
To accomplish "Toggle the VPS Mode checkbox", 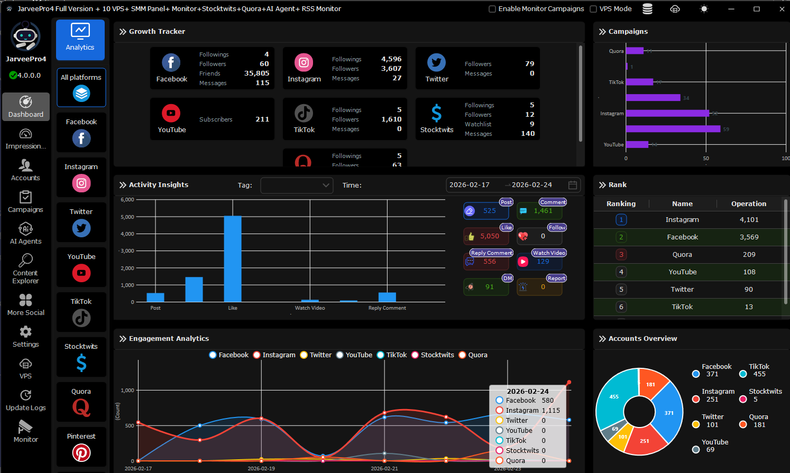I will [593, 9].
